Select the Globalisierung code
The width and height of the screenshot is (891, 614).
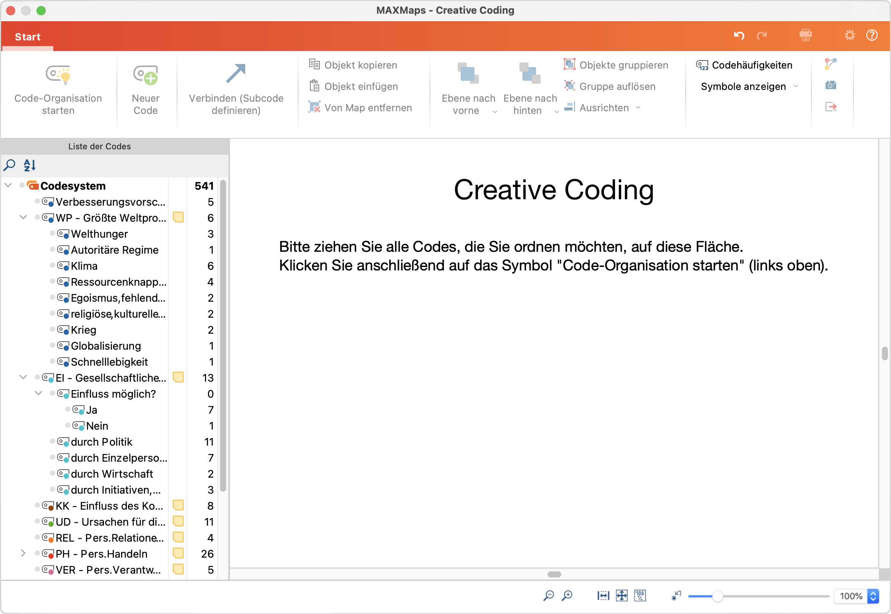pyautogui.click(x=106, y=346)
